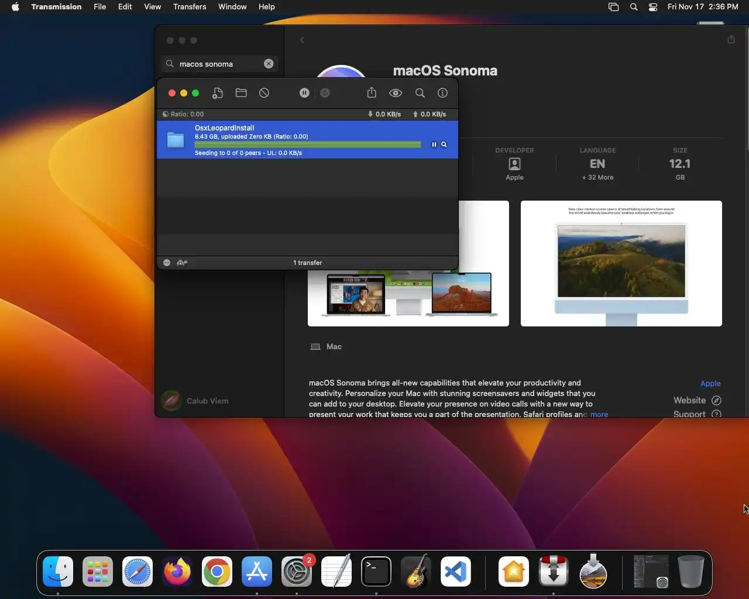Image resolution: width=749 pixels, height=599 pixels.
Task: Launch Firefox from the Dock
Action: (177, 571)
